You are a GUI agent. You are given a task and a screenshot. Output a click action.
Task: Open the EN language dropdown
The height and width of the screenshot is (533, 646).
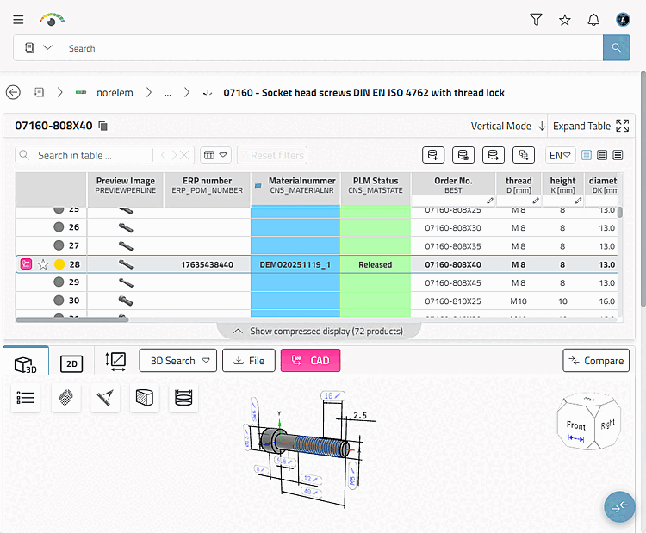pos(560,155)
